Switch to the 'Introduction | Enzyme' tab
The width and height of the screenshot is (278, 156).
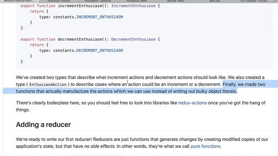(59, 1)
